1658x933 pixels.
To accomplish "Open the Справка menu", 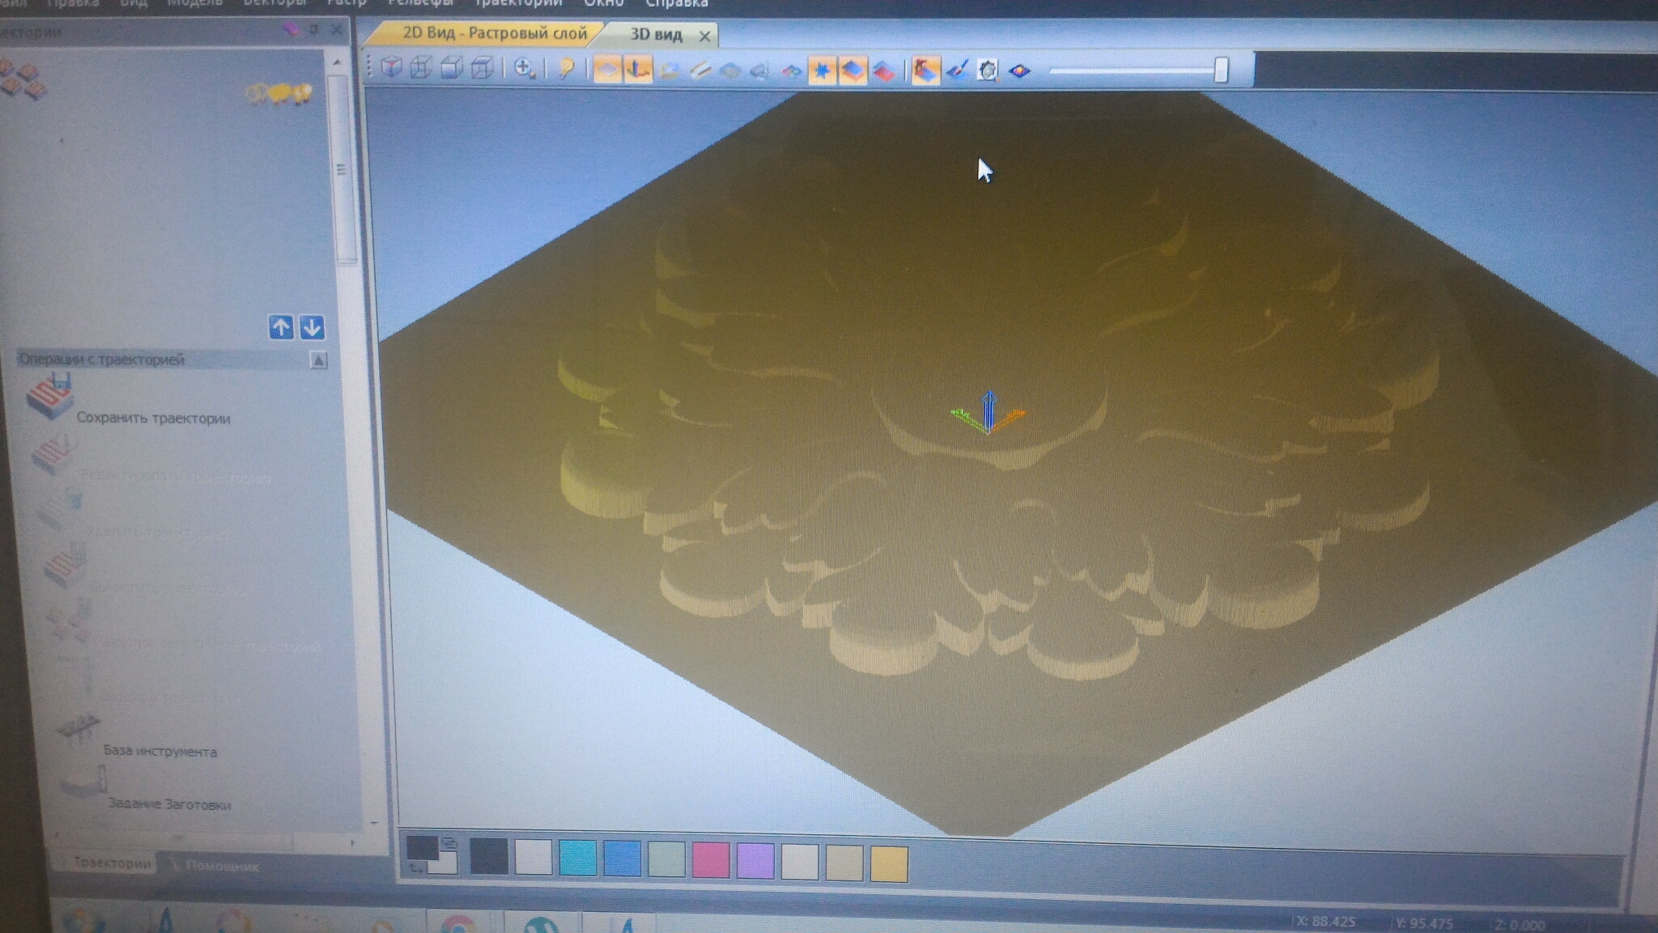I will click(676, 4).
